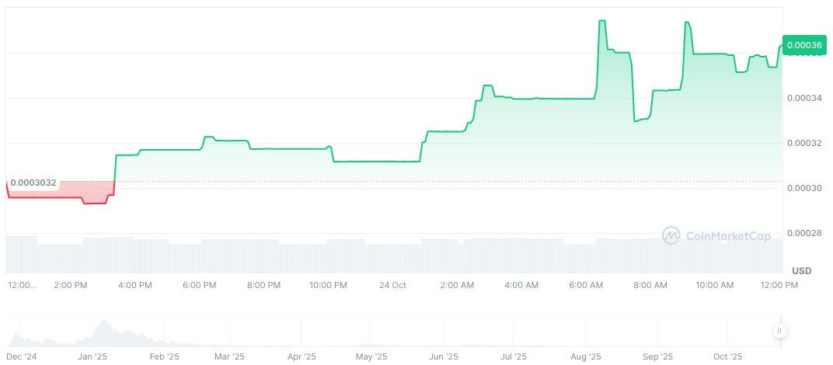Click the 0.0003032 opening price label
Viewport: 833px width, 365px height.
[x=33, y=182]
